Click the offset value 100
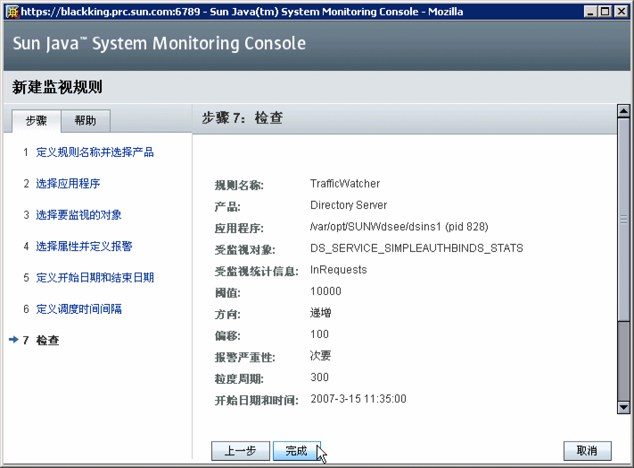Screen dimensions: 634x468 (320, 334)
